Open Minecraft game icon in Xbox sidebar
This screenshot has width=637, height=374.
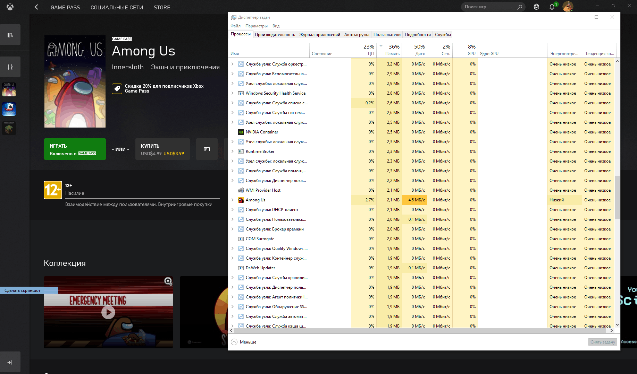click(9, 128)
